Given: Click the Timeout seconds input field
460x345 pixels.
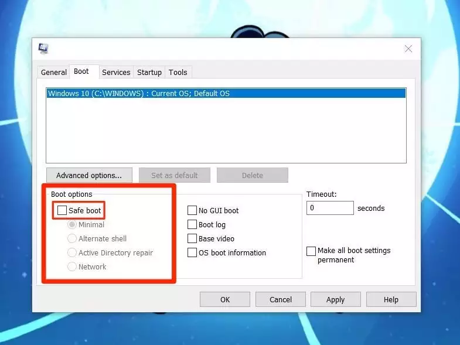Looking at the screenshot, I should (330, 208).
